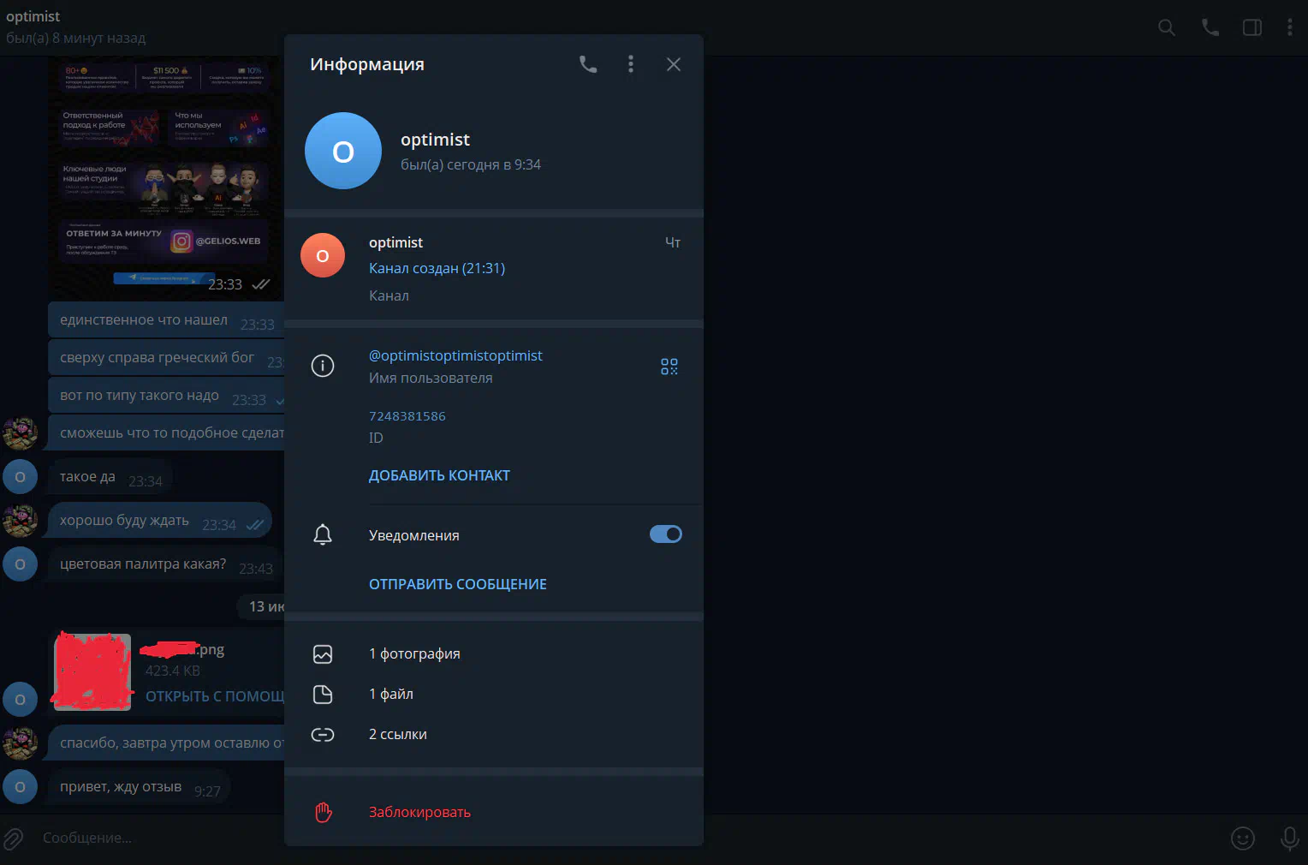Click sender avatar beside 'хорошо буду ждать'

pyautogui.click(x=20, y=521)
